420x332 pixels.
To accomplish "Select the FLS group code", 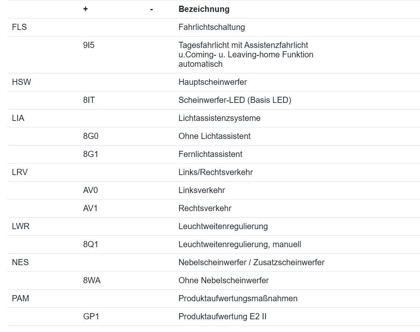I will (20, 27).
